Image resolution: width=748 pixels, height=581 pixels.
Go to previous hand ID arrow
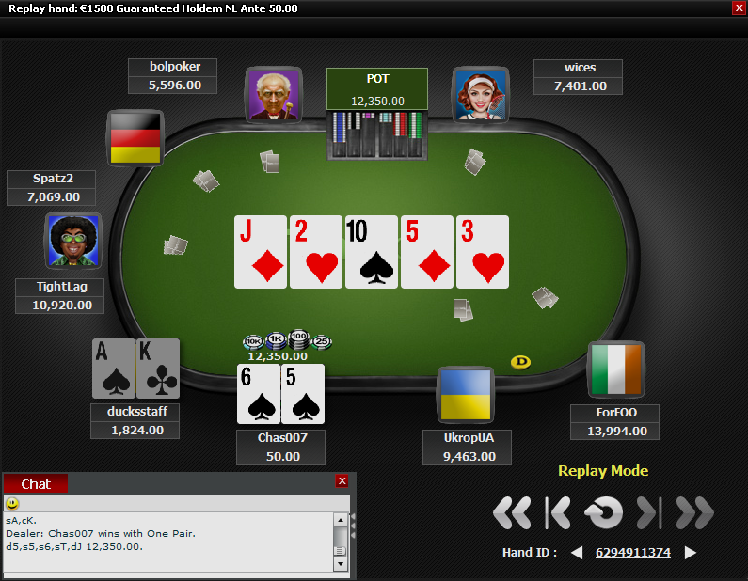(577, 553)
